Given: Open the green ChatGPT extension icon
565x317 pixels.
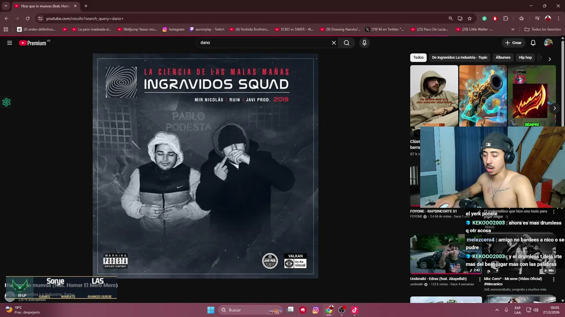Looking at the screenshot, I should 484,18.
